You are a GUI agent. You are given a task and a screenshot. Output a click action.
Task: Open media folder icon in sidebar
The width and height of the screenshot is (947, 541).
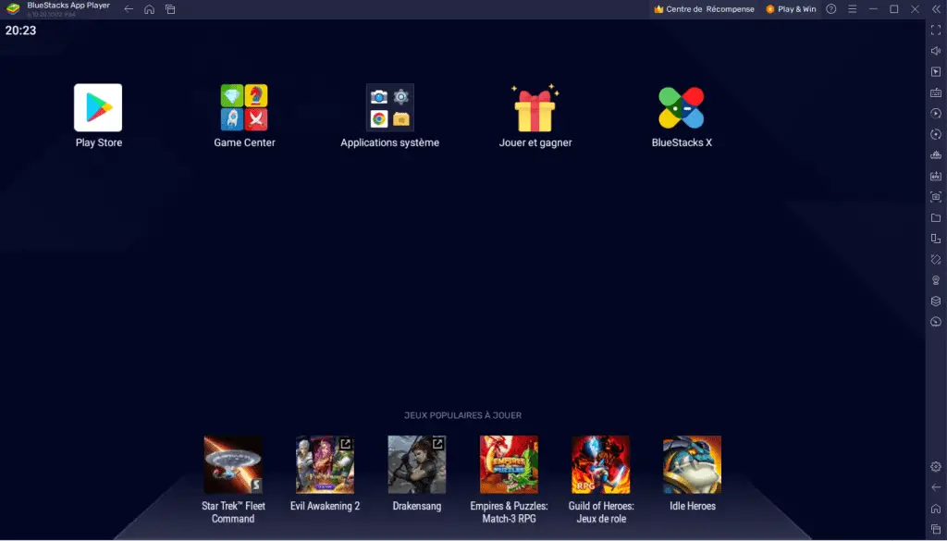[936, 217]
